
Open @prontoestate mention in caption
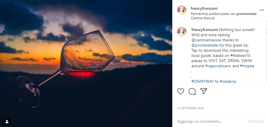click(x=205, y=45)
